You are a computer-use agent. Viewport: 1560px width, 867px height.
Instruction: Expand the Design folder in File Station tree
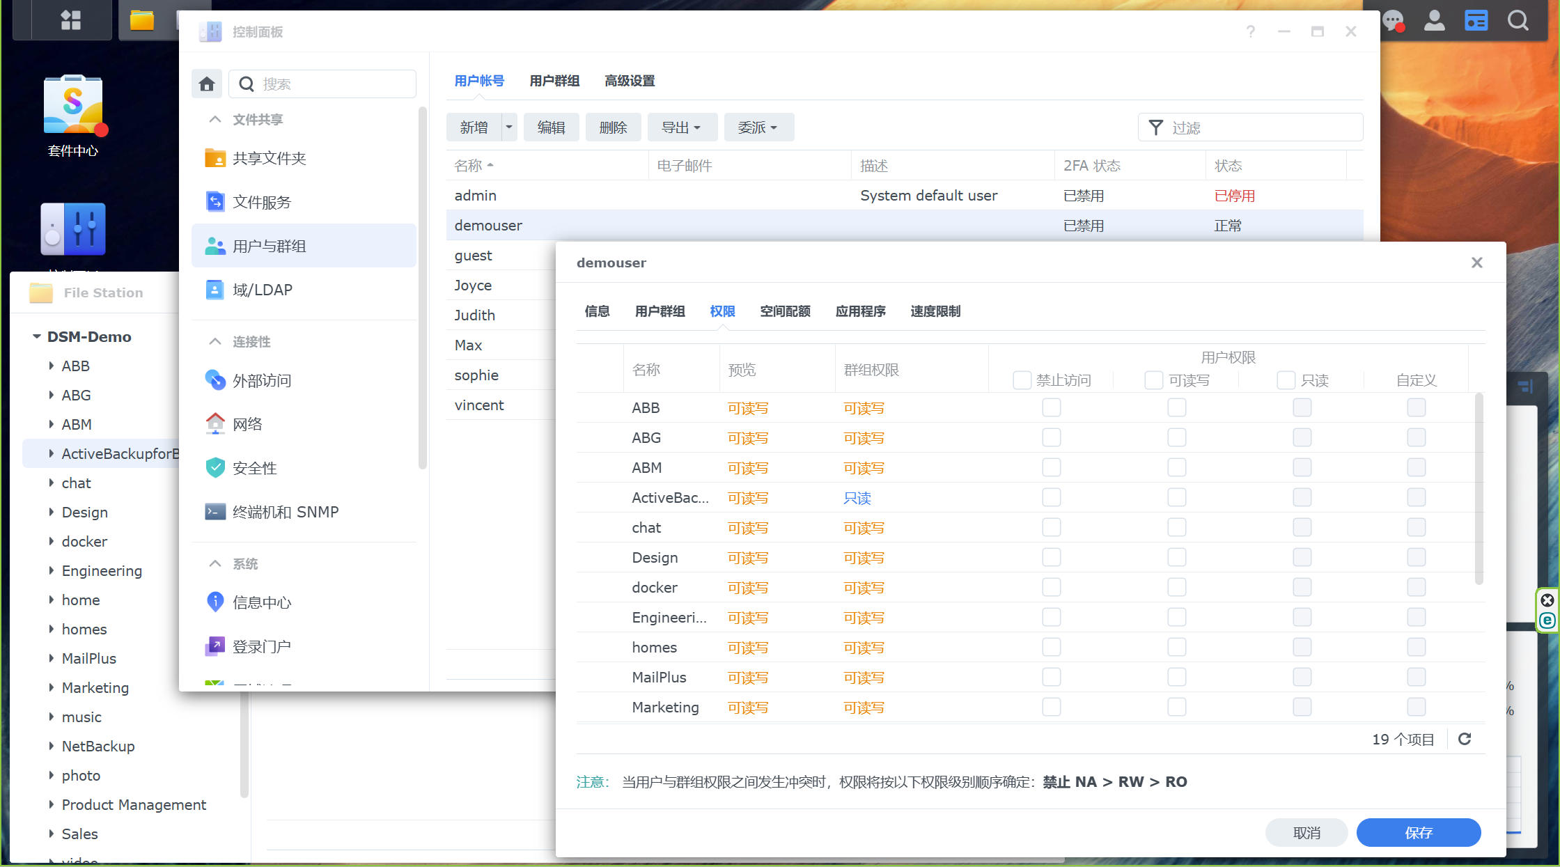(x=52, y=512)
